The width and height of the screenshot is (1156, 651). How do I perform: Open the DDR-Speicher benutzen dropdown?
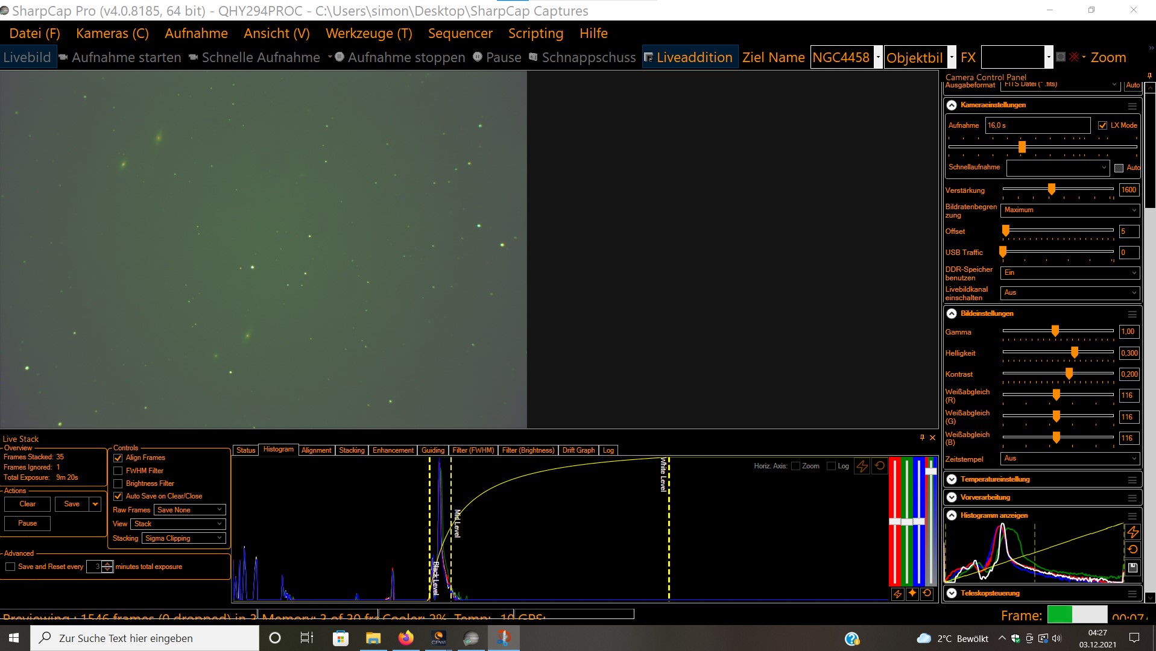(1070, 272)
